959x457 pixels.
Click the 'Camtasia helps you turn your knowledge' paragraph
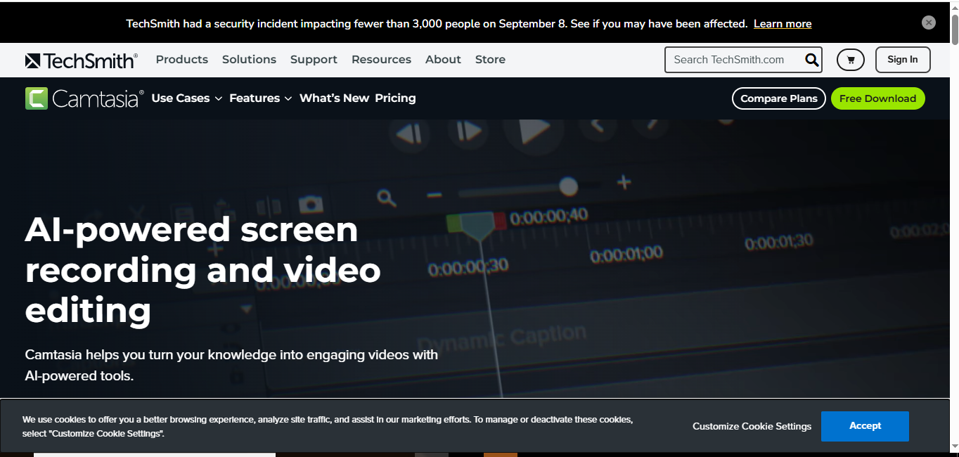coord(231,366)
